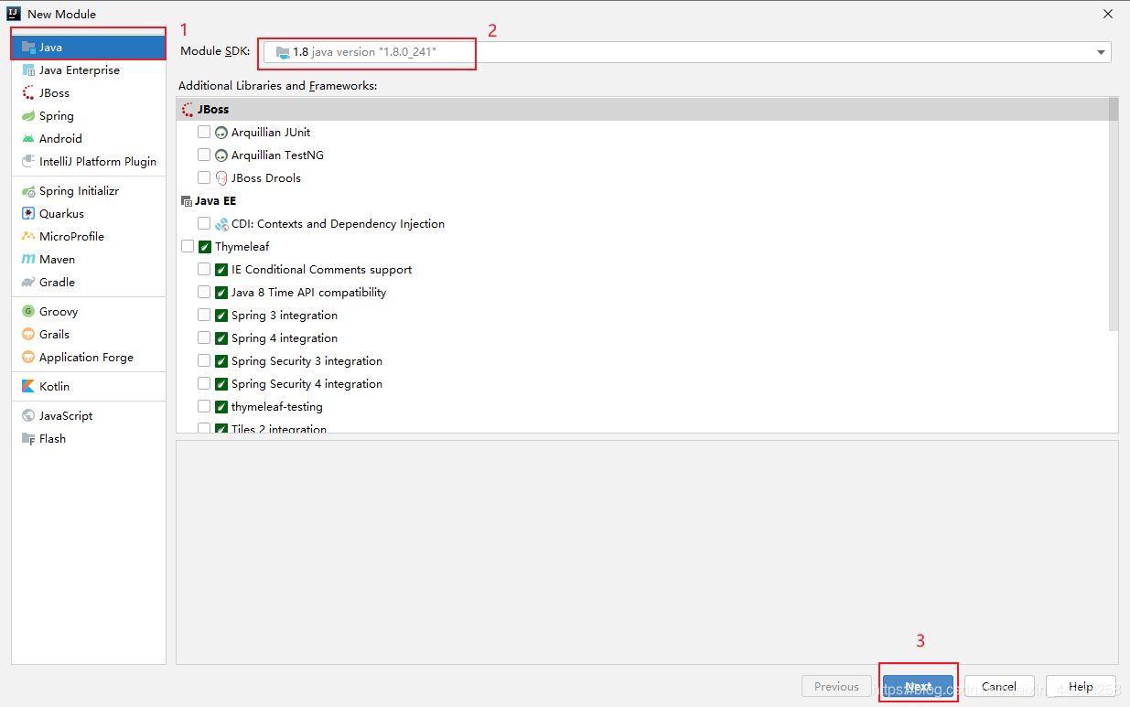Enable the thymeleaf-testing checkbox
Viewport: 1130px width, 707px height.
pos(204,406)
